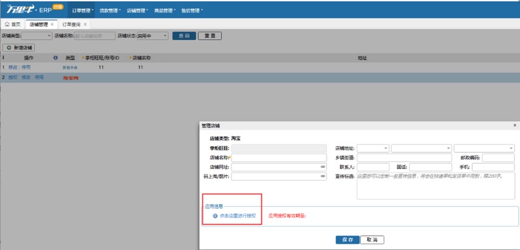This screenshot has height=250, width=520.
Task: Close the 订单查询 tab
Action: pyautogui.click(x=85, y=24)
